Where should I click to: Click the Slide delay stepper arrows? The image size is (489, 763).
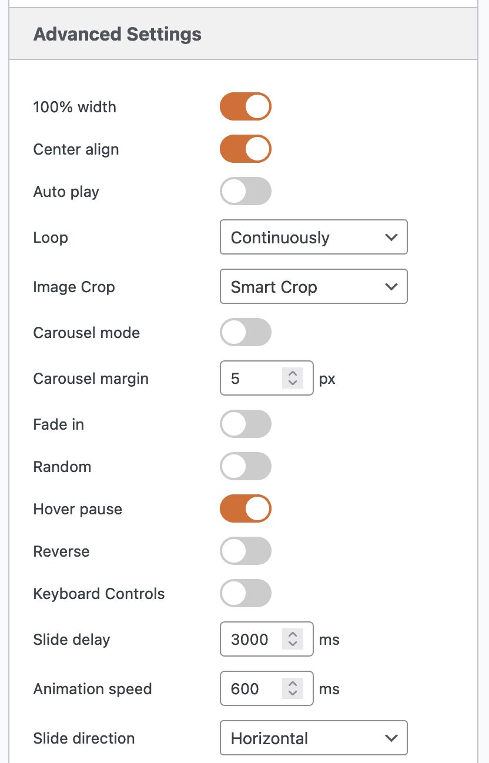[292, 640]
